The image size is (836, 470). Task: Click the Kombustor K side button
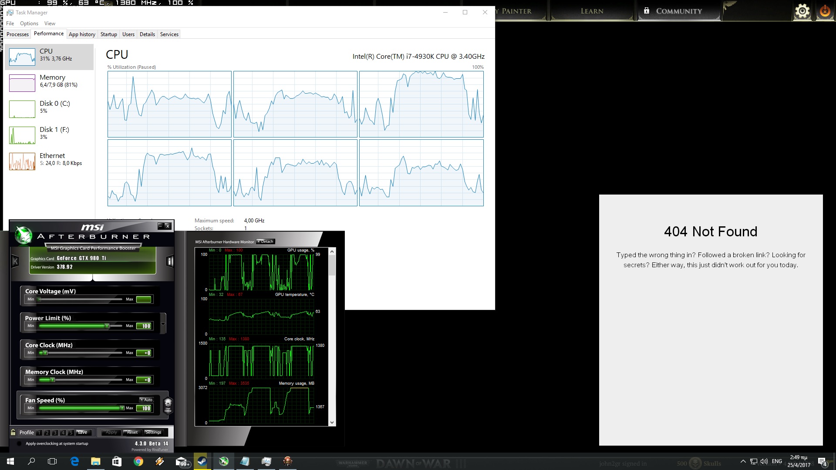[15, 261]
